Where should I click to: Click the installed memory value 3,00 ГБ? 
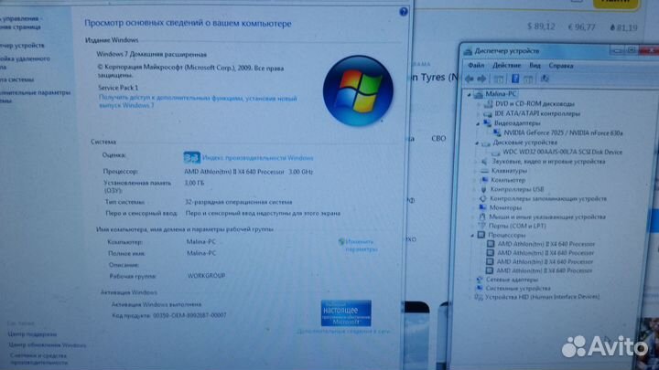(194, 183)
